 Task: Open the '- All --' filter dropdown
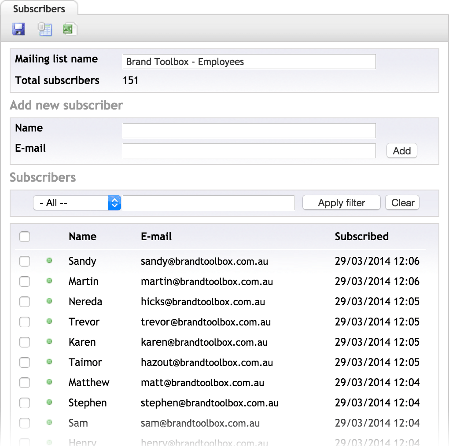click(x=77, y=203)
